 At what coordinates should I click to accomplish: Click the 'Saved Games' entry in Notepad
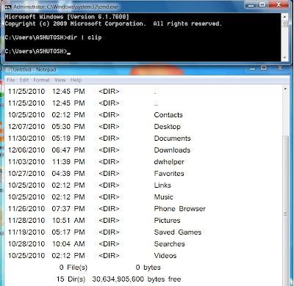point(178,232)
